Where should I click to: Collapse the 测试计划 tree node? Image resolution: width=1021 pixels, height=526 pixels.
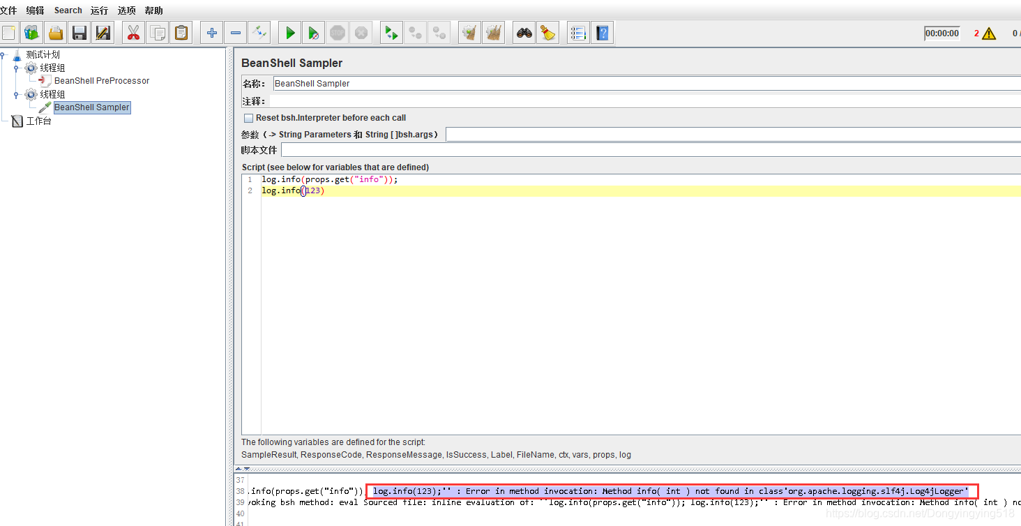point(3,54)
